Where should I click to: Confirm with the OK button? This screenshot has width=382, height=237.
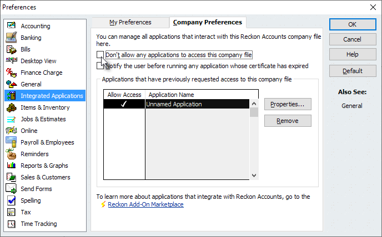(x=353, y=24)
